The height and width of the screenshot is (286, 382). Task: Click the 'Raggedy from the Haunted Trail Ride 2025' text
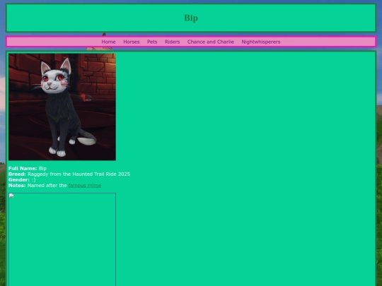[79, 174]
